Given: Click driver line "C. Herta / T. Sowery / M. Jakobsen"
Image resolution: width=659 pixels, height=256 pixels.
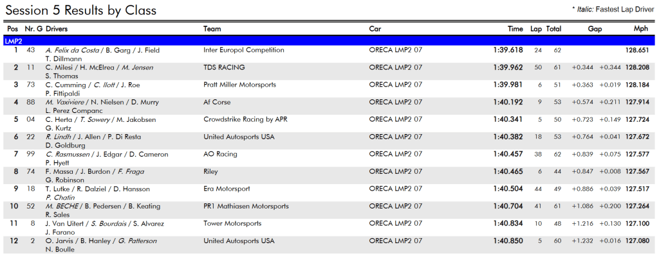Looking at the screenshot, I should (x=100, y=120).
